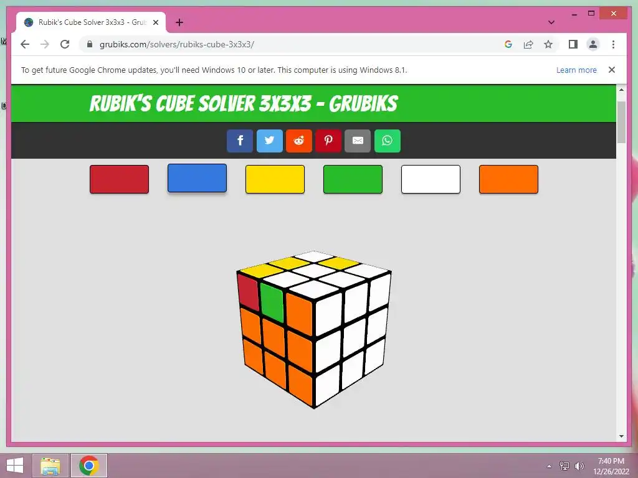Click the address bar URL
This screenshot has width=638, height=478.
[x=176, y=44]
